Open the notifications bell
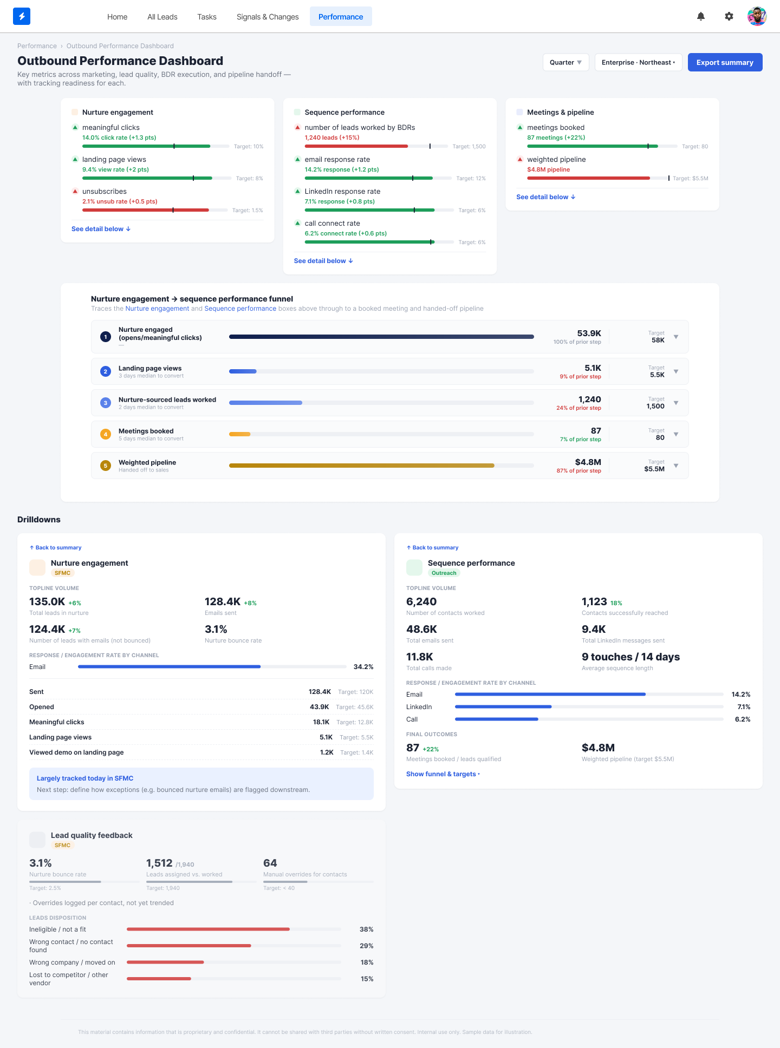Viewport: 780px width, 1048px height. tap(701, 16)
